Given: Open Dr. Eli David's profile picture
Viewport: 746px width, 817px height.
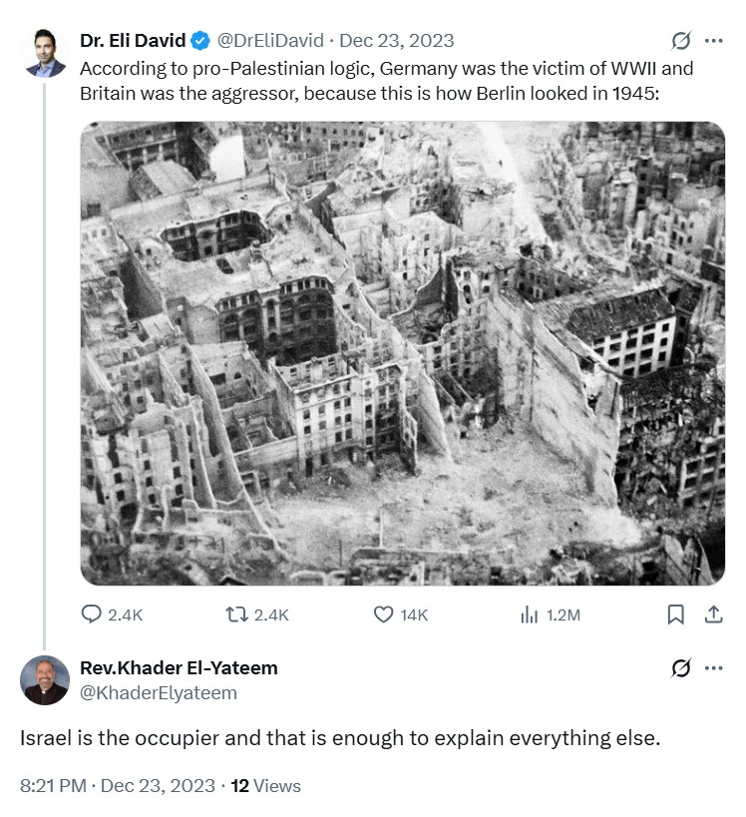Looking at the screenshot, I should coord(45,53).
